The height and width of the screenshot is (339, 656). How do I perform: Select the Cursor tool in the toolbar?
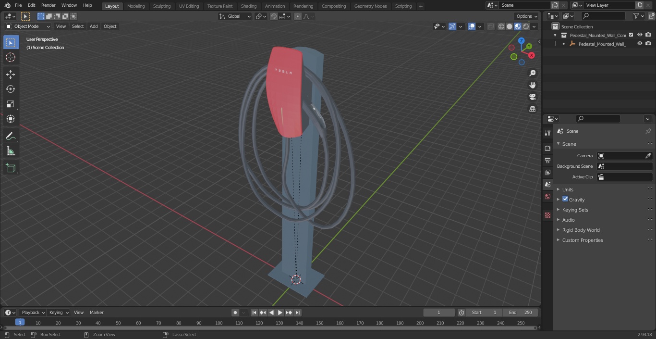[11, 57]
